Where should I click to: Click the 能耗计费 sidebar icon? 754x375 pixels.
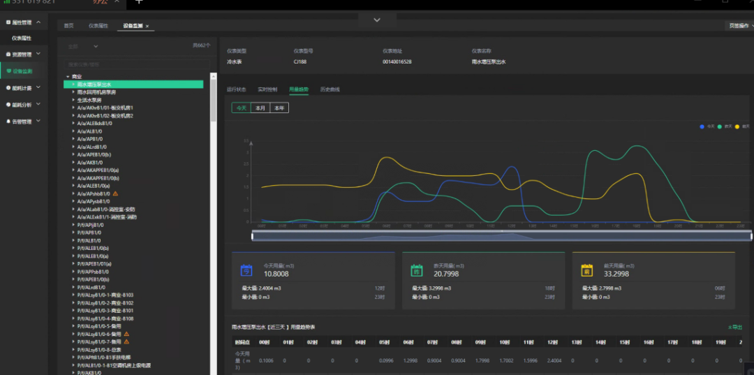point(8,88)
